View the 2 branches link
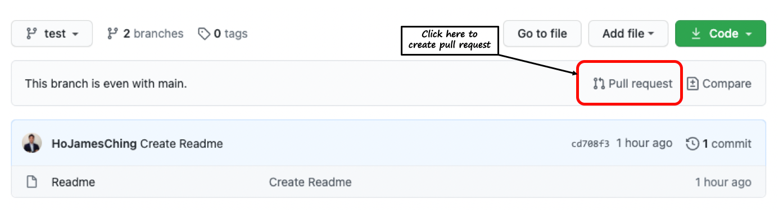783x210 pixels. pyautogui.click(x=145, y=34)
